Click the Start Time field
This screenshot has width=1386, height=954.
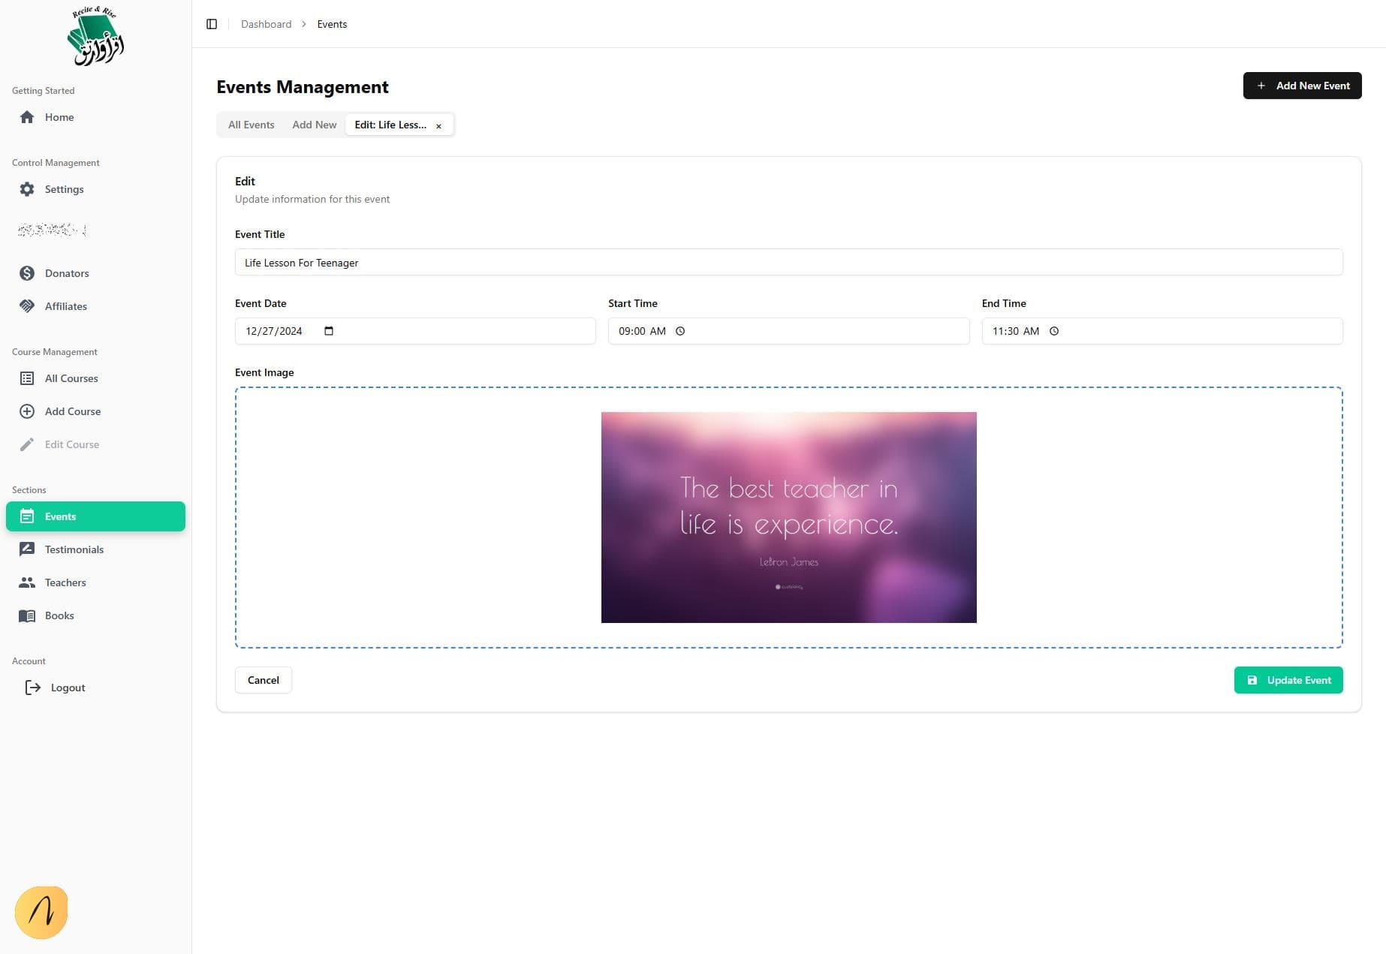(x=788, y=331)
